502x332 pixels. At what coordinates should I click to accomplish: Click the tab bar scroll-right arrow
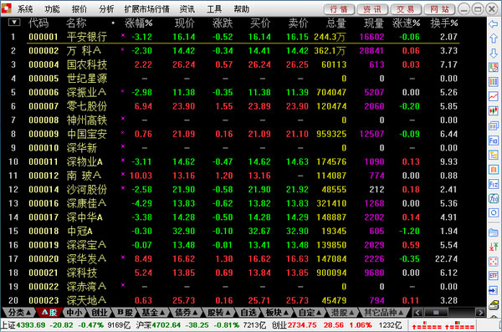[480, 313]
